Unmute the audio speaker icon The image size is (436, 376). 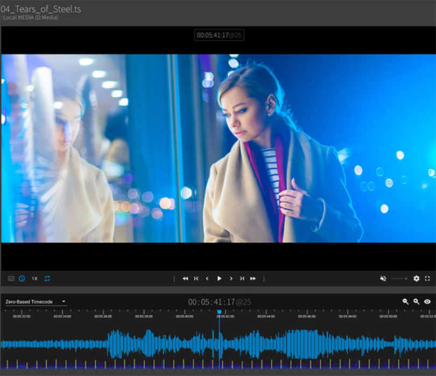coord(383,278)
